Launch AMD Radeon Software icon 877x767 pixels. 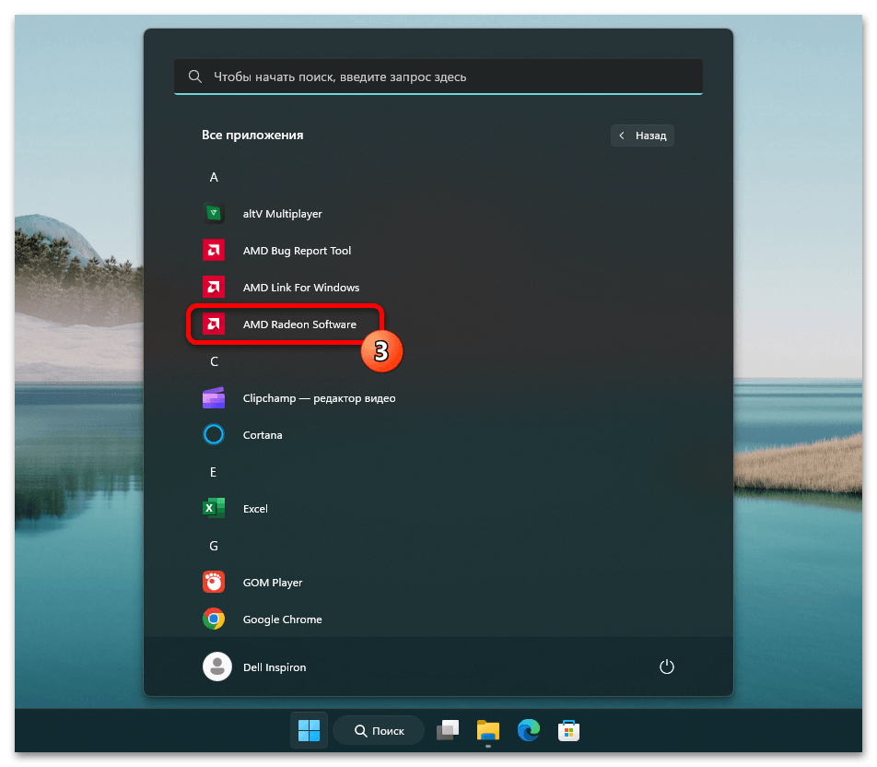pos(214,324)
